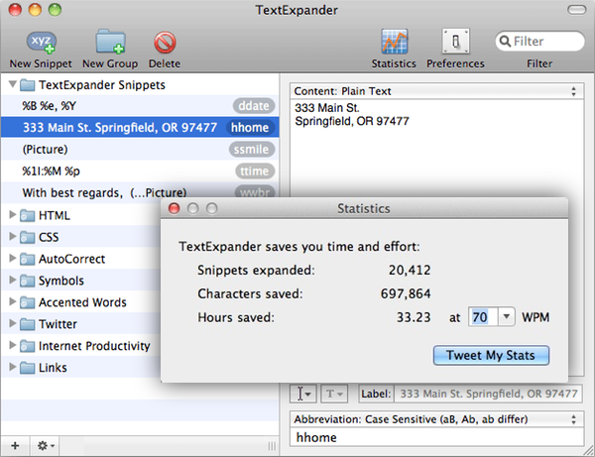Select the HTML folder icon

coord(28,215)
